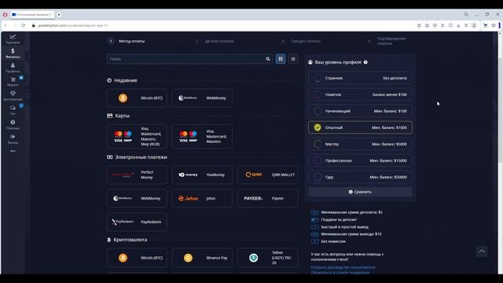Click step 4 Подтверждение платежа
Image resolution: width=503 pixels, height=283 pixels.
pos(387,41)
